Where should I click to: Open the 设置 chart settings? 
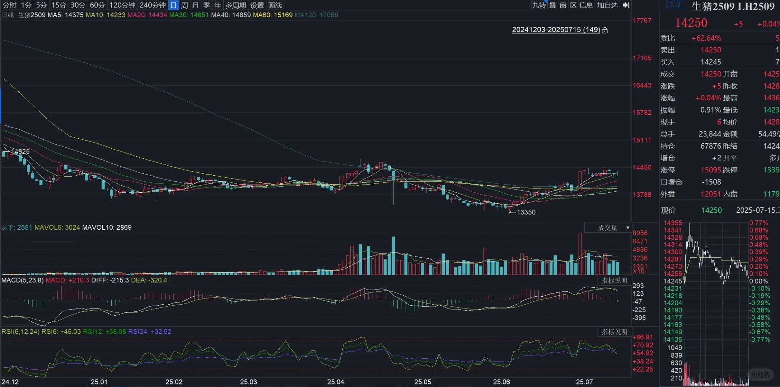click(x=257, y=5)
